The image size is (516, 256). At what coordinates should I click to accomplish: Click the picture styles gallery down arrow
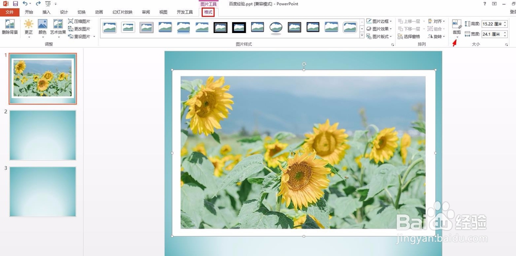(x=362, y=28)
